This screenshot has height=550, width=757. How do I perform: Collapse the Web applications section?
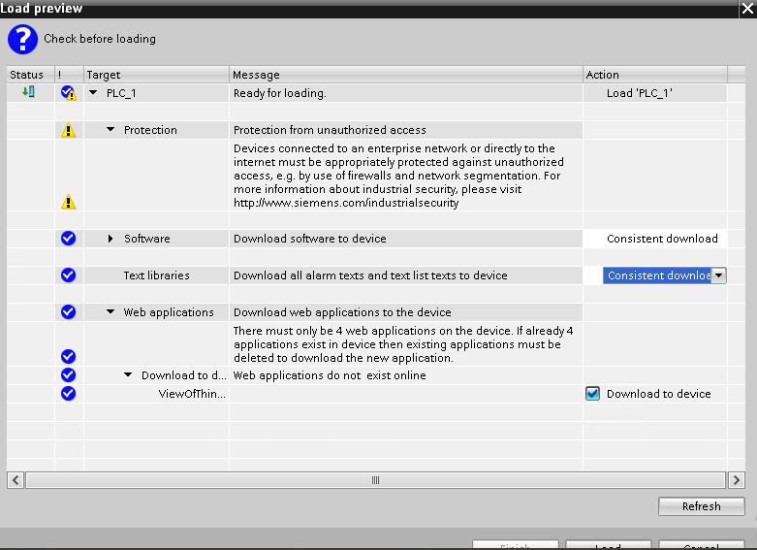(x=110, y=311)
